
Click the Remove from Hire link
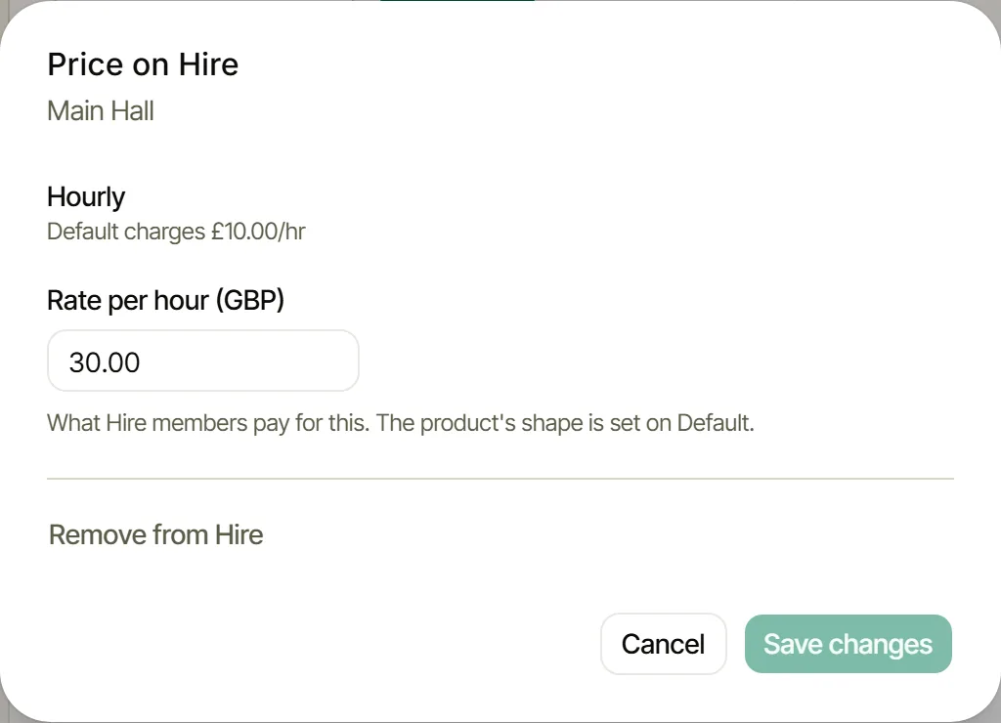pos(155,534)
